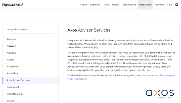Open the Clients tab
This screenshot has height=103, width=181.
click(84, 4)
